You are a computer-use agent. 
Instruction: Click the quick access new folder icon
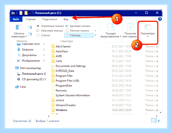(x=26, y=13)
